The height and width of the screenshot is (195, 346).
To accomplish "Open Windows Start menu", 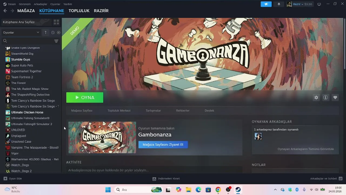I will tap(108, 190).
